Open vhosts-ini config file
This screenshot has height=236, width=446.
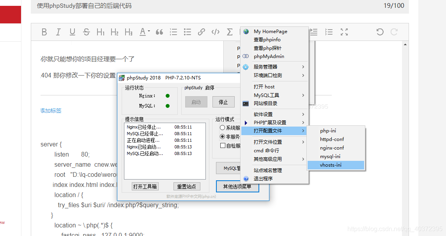click(x=336, y=165)
